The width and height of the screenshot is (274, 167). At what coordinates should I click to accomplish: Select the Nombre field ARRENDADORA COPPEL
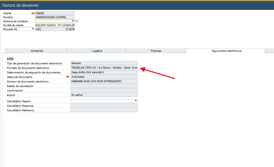coord(55,17)
